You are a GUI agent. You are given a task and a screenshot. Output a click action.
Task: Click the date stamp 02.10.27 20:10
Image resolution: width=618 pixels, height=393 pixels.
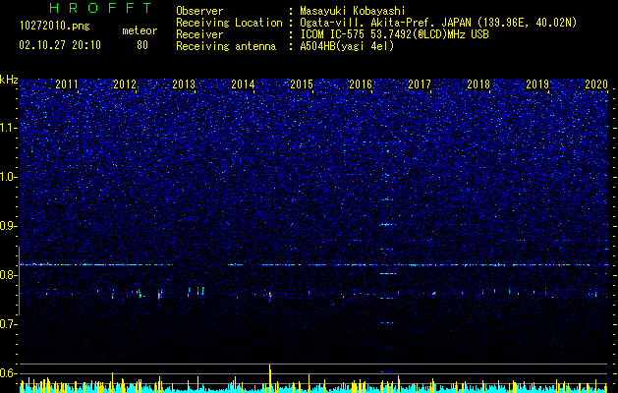[60, 45]
